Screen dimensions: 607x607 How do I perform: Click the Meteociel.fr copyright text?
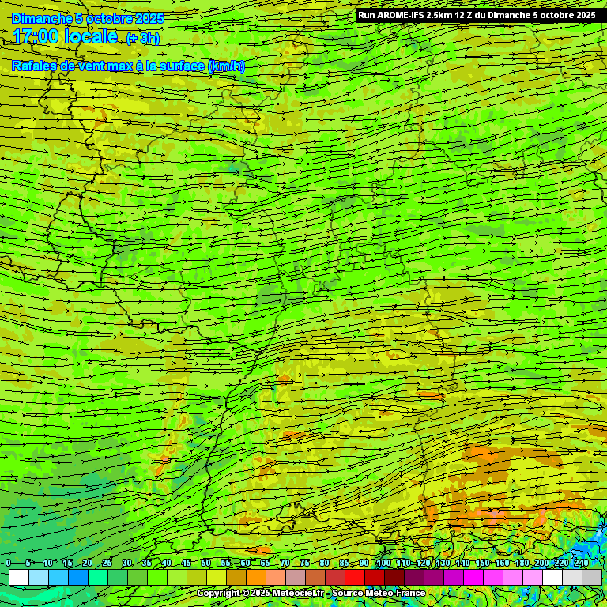(x=260, y=593)
